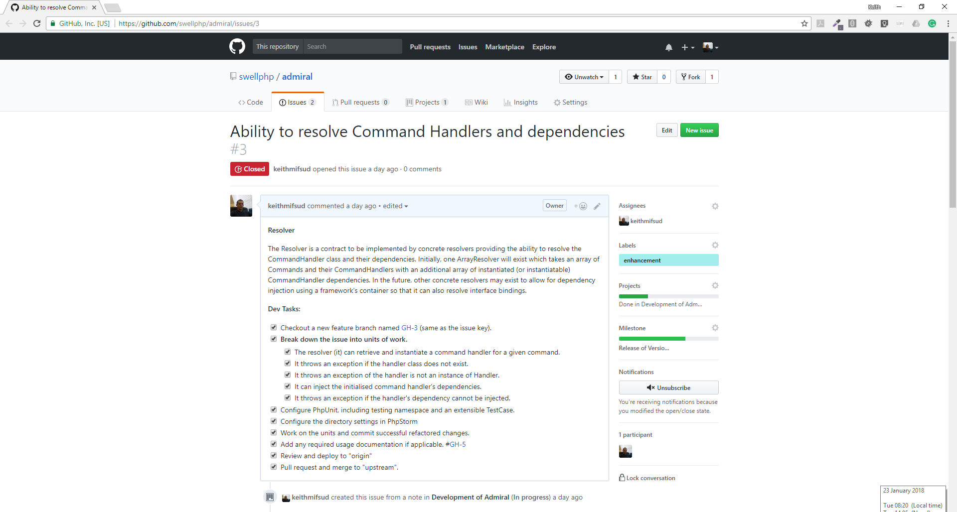
Task: Open the Projects repository tab
Action: tap(427, 102)
